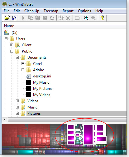
Task: Click the Corel folder icon
Action: coord(28,64)
